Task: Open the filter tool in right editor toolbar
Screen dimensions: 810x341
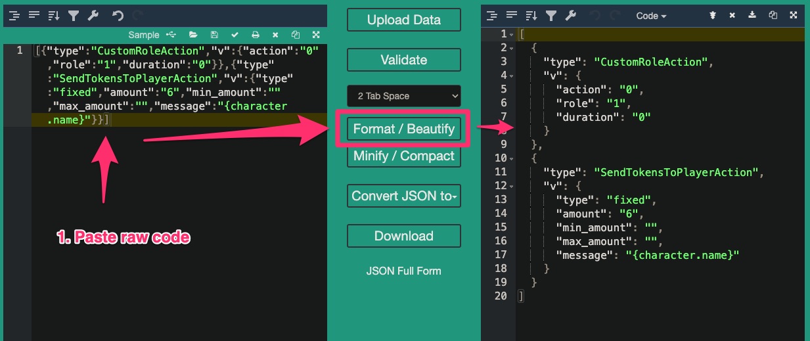Action: [551, 16]
